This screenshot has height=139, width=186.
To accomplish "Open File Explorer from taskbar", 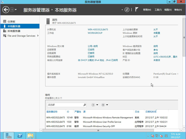I will [x=31, y=136].
